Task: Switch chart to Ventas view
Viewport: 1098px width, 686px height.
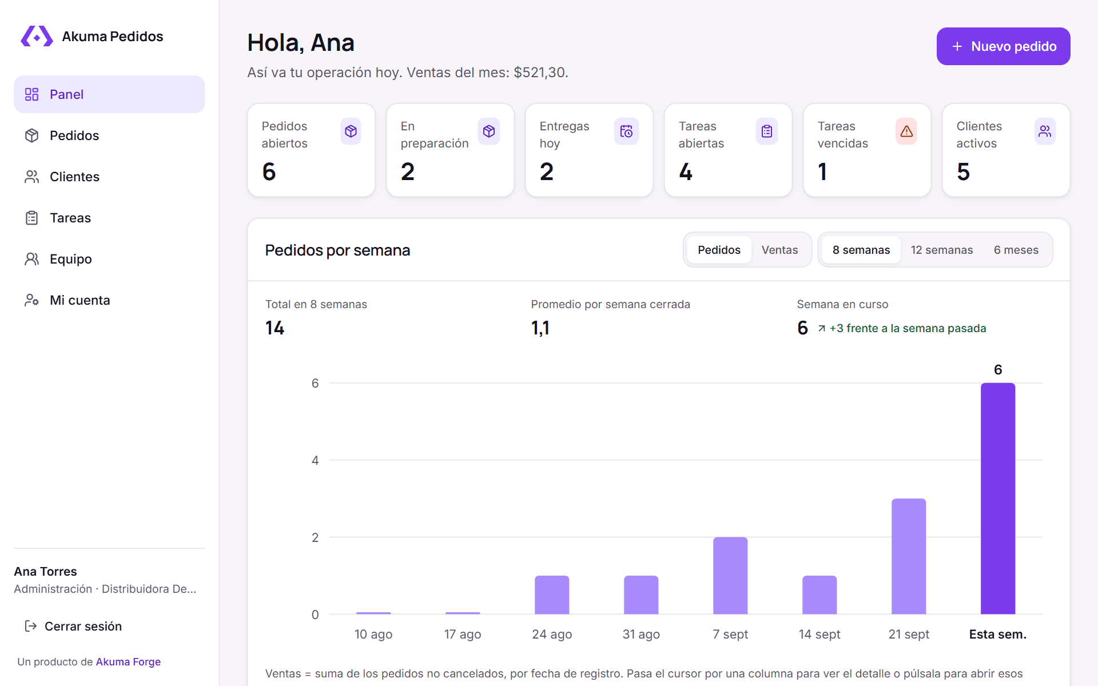Action: coord(779,250)
